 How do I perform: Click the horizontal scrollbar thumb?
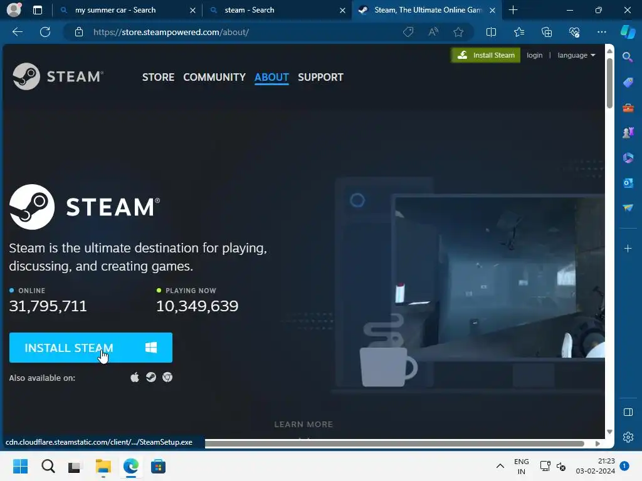(394, 443)
